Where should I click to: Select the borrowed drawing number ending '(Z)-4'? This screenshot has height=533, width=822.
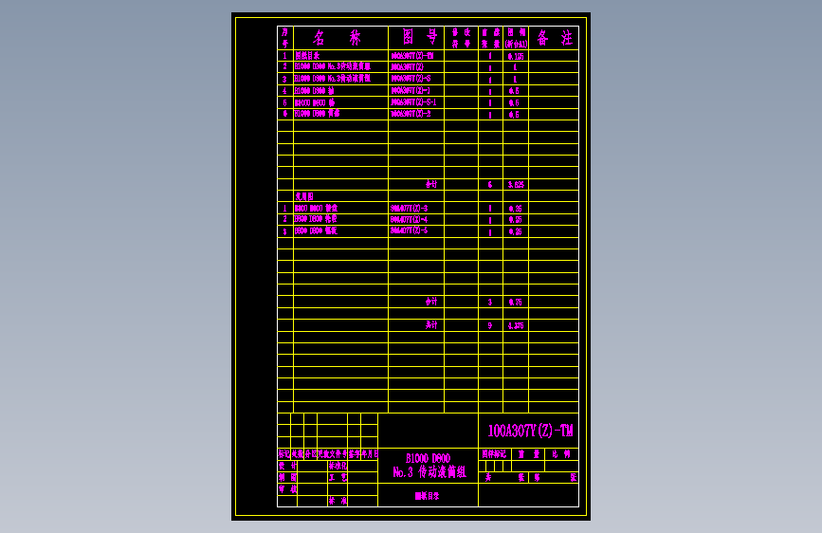coord(409,220)
